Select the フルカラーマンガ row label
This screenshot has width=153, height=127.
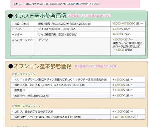click(x=22, y=40)
